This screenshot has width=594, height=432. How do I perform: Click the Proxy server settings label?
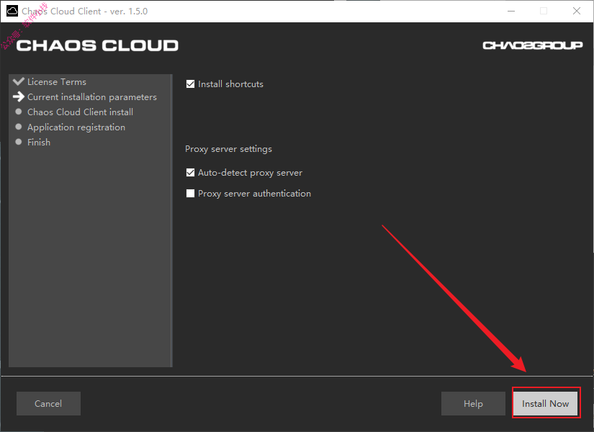[228, 149]
